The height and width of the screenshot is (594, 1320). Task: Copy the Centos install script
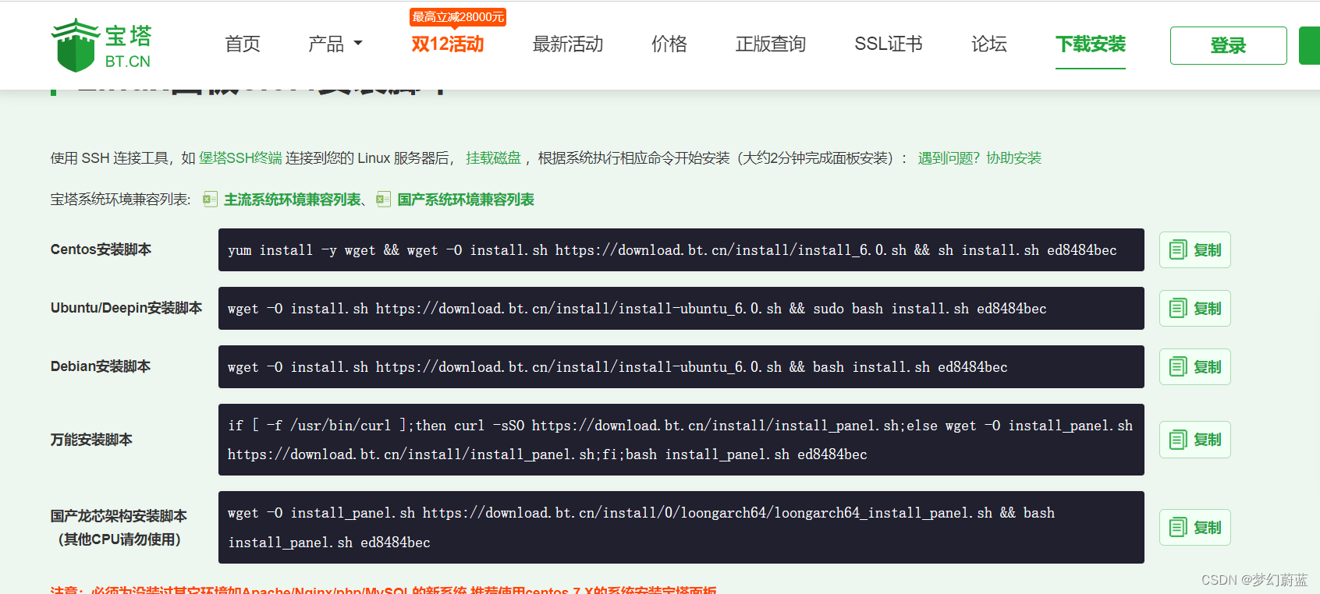1195,250
